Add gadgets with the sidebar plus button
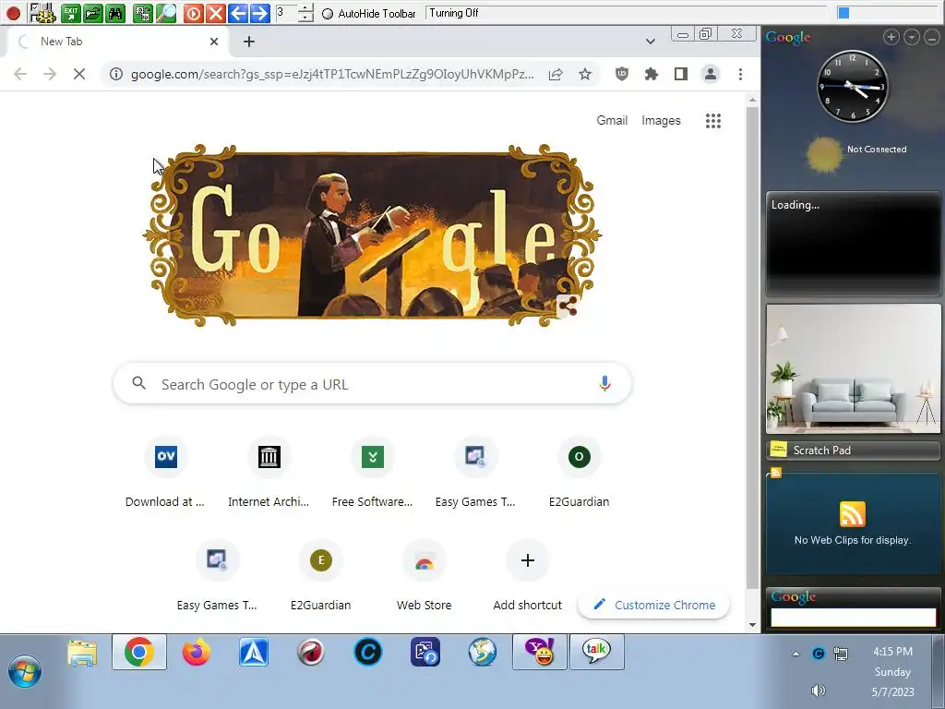The height and width of the screenshot is (709, 945). coord(891,37)
